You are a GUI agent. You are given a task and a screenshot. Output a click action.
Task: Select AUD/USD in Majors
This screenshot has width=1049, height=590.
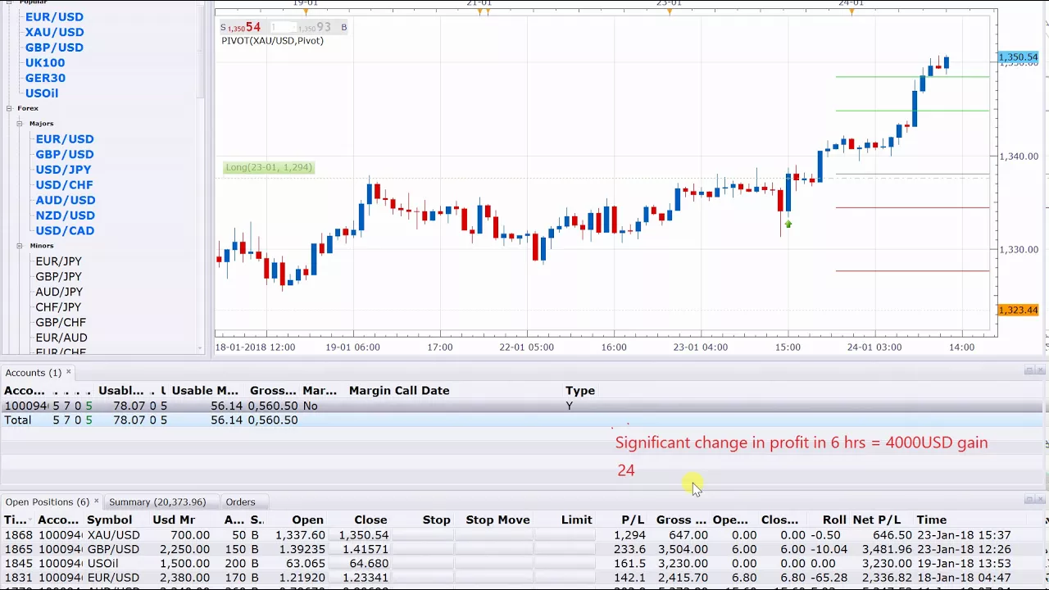[x=66, y=200]
